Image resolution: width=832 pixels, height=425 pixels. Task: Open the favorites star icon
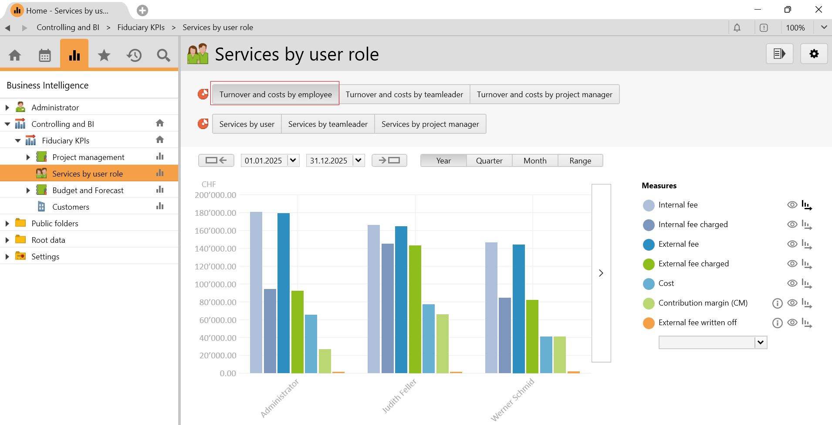pos(104,55)
